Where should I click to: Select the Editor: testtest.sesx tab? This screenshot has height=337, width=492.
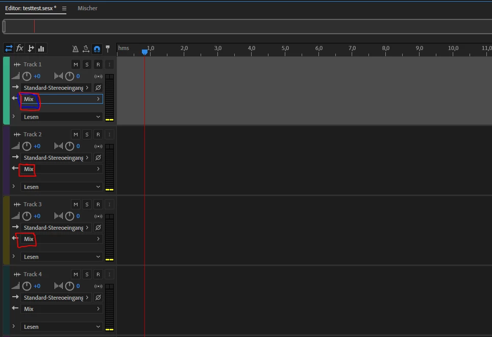pyautogui.click(x=31, y=8)
